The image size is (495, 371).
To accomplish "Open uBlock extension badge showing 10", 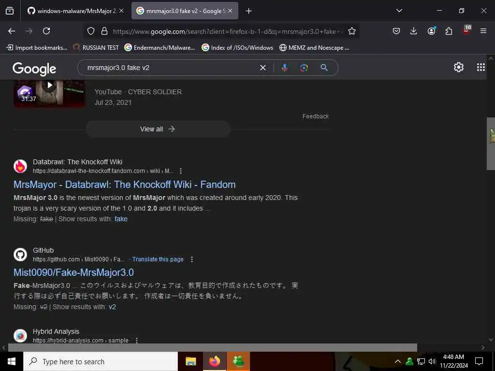I will tap(466, 30).
